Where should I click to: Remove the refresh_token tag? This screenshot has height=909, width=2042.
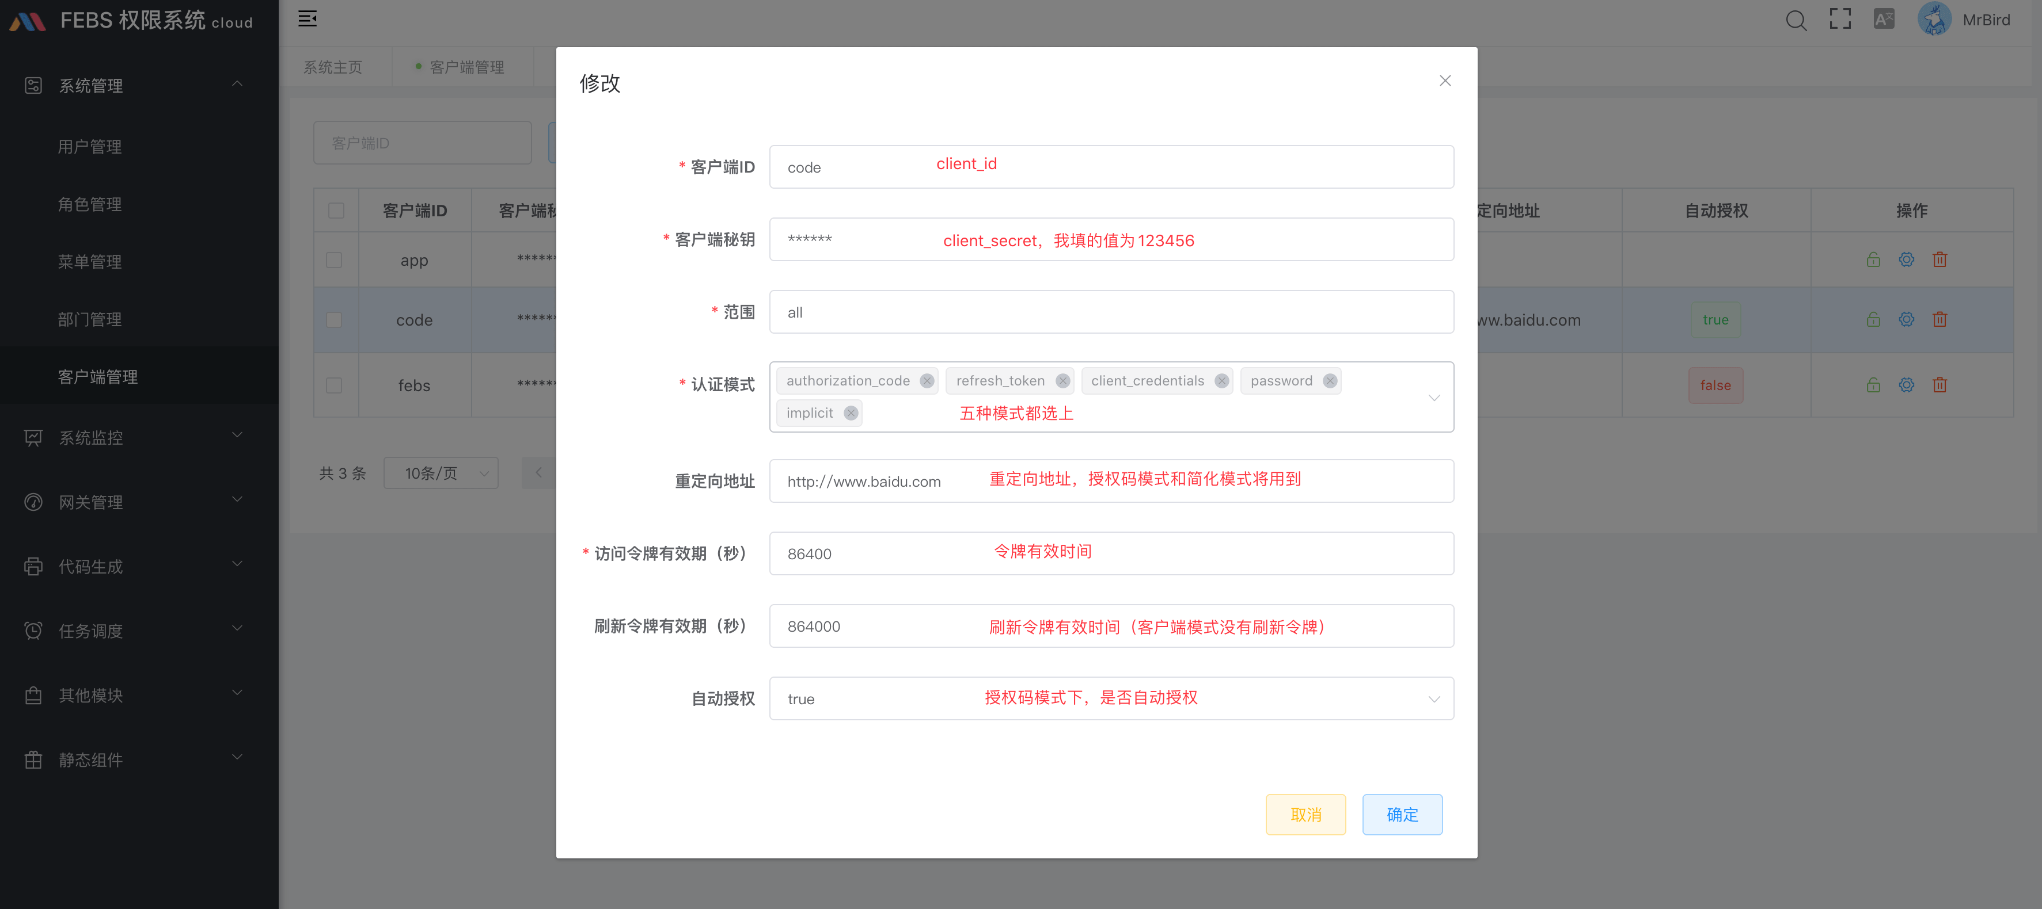[x=1062, y=381]
